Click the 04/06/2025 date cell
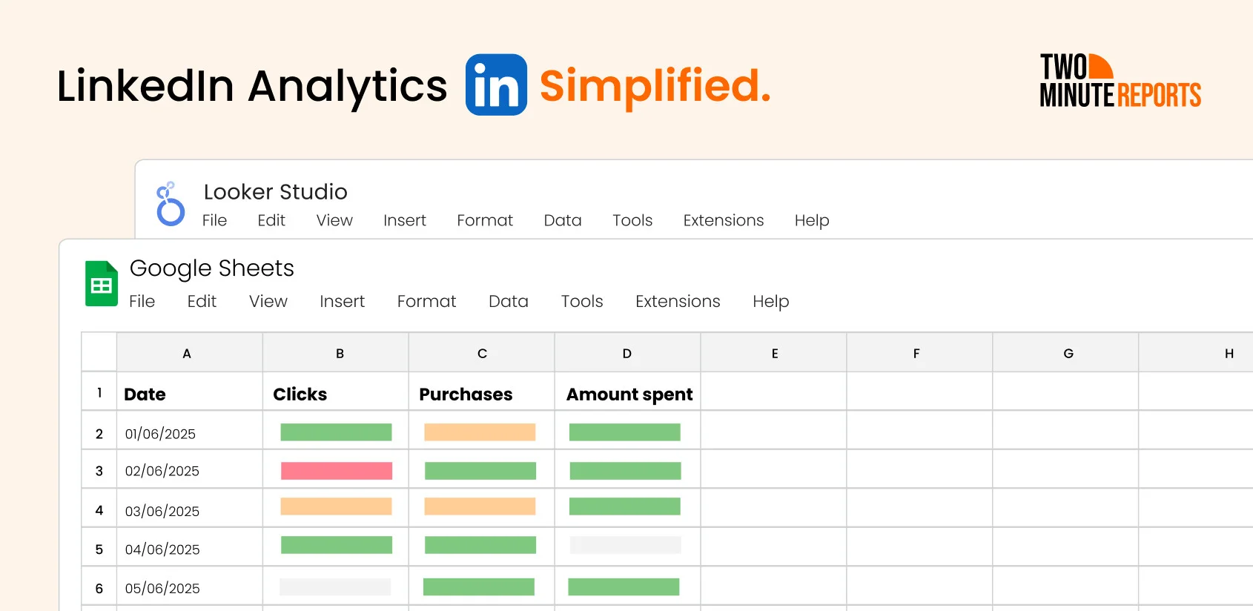Image resolution: width=1253 pixels, height=611 pixels. pos(189,547)
